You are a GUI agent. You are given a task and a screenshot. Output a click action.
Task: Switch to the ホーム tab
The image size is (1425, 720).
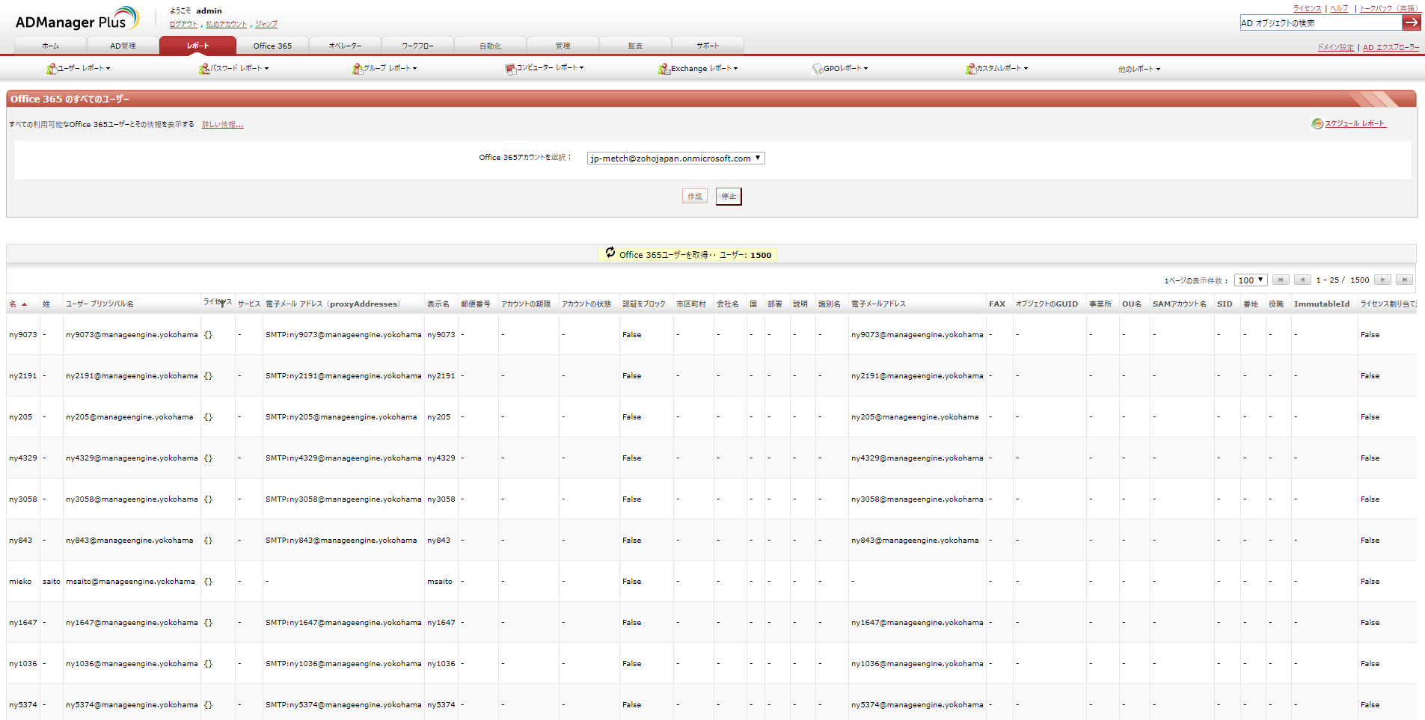tap(50, 46)
